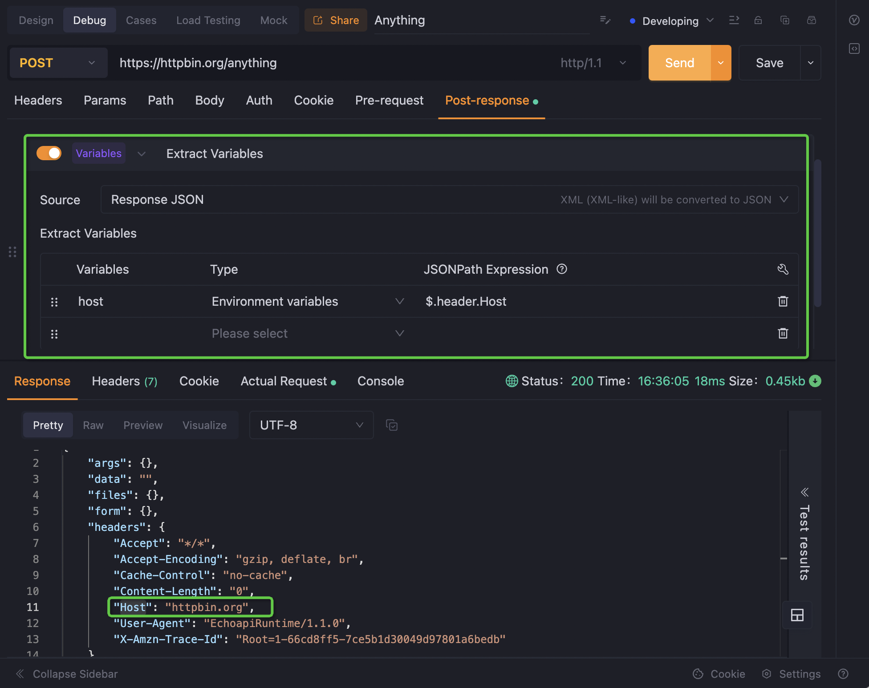Screen dimensions: 869x688
Task: Open the POST method dropdown
Action: [x=58, y=63]
